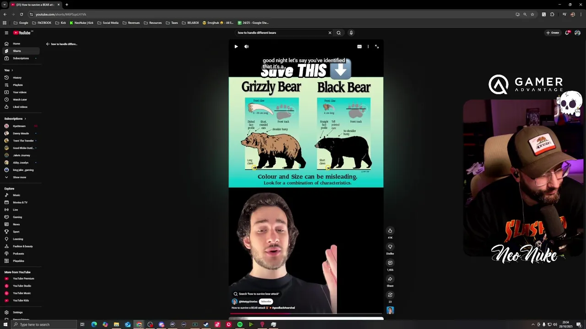Viewport: 586px width, 329px height.
Task: Start voice search with microphone icon
Action: point(351,33)
